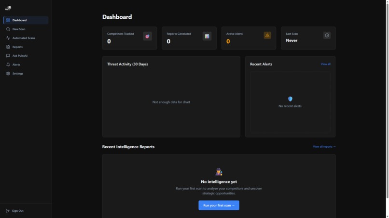The image size is (389, 218).
Task: Go to Automated Scans
Action: click(26, 38)
